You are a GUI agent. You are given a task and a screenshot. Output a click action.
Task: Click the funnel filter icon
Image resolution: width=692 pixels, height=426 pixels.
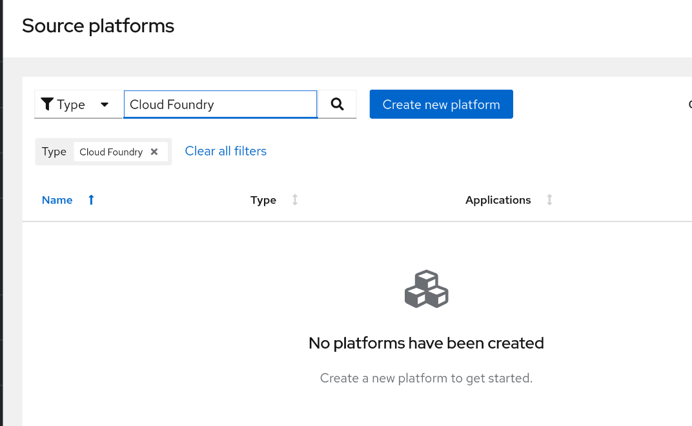[47, 105]
